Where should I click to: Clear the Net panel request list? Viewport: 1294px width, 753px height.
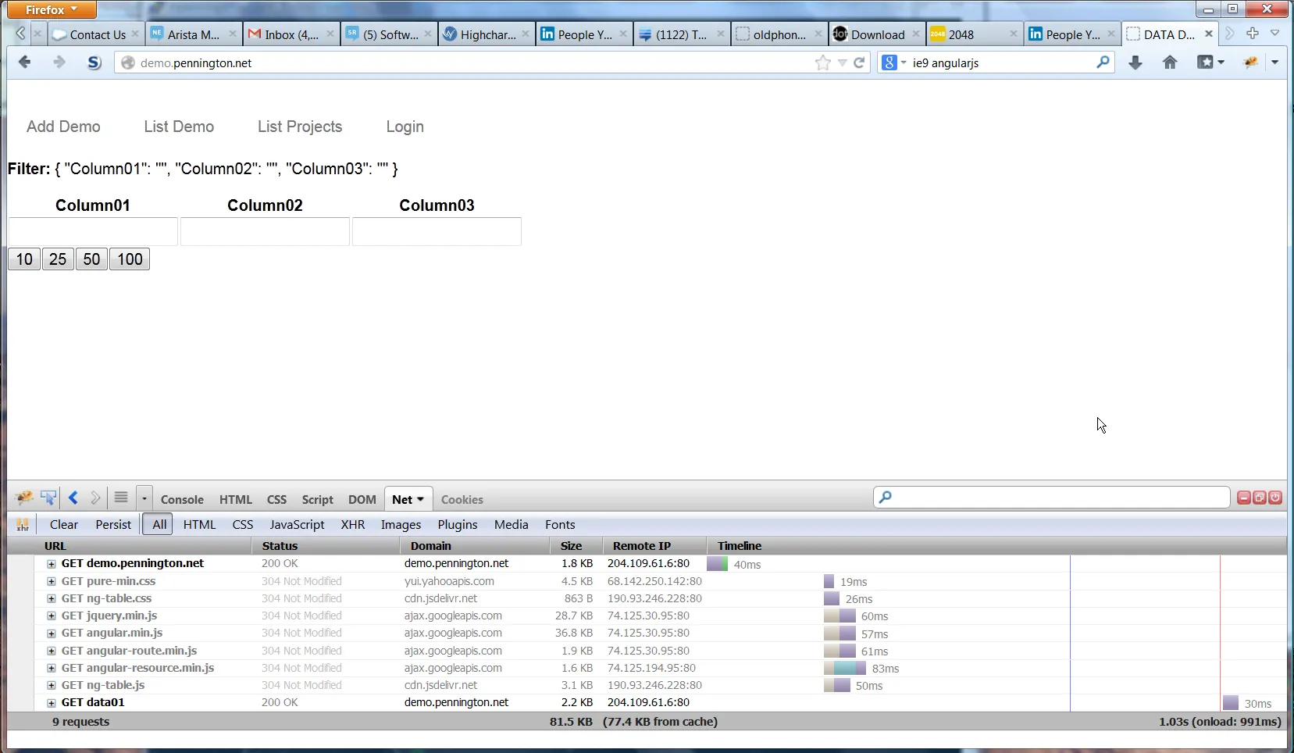pos(64,525)
